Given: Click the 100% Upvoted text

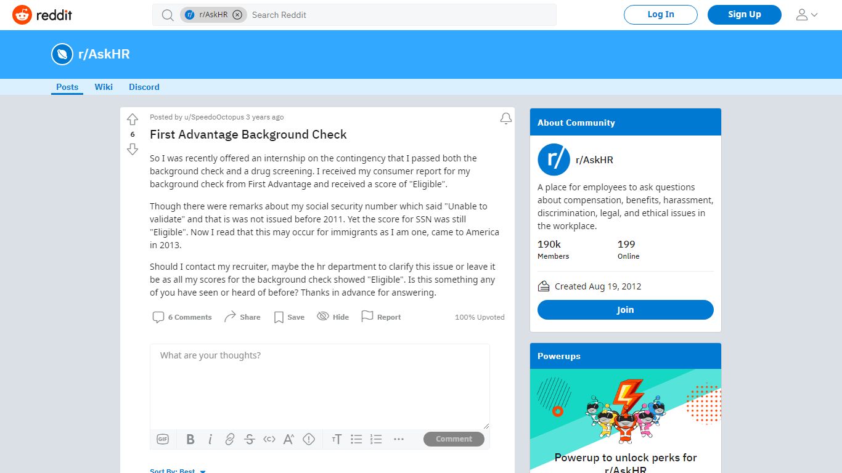Looking at the screenshot, I should tap(480, 317).
